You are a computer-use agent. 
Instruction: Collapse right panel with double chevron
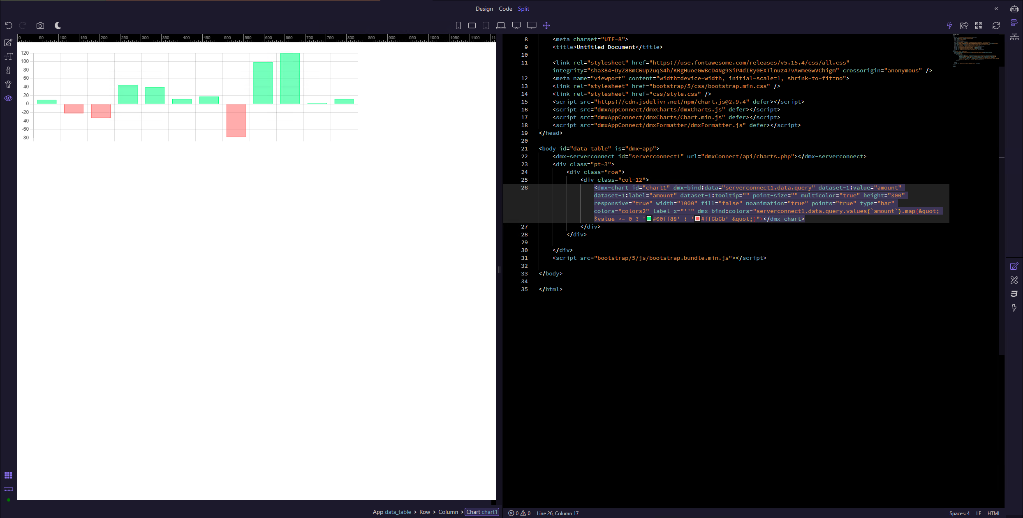point(996,9)
